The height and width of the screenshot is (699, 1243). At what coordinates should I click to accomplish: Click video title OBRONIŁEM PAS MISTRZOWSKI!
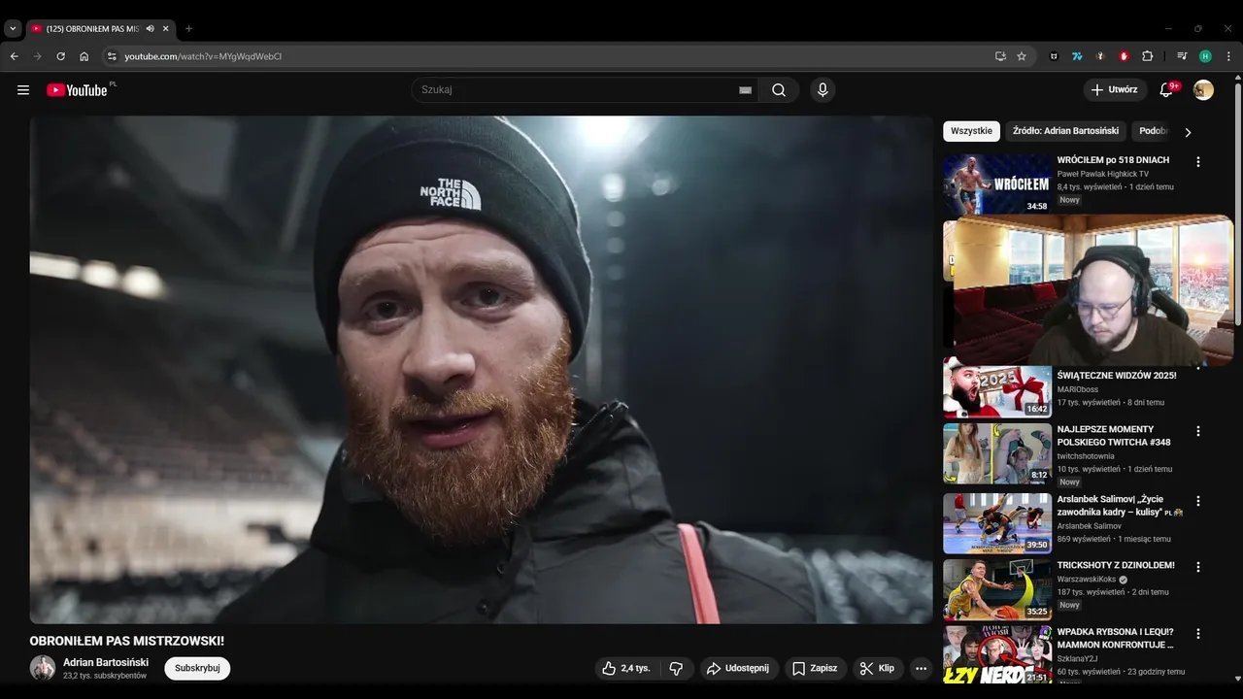pos(127,641)
